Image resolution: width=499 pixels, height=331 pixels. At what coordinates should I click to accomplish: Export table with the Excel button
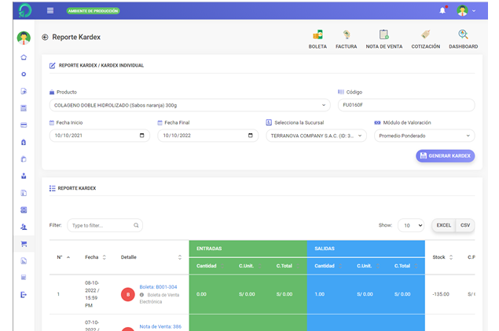443,225
